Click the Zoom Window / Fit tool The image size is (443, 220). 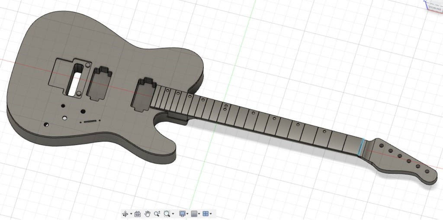[167, 214]
